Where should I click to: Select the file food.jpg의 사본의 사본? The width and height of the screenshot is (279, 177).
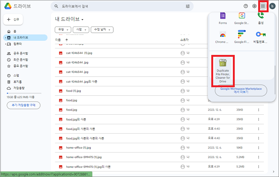(159, 129)
